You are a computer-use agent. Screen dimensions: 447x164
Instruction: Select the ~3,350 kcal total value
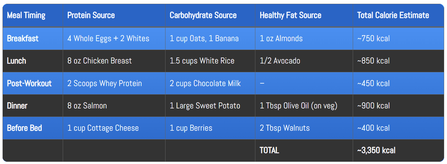click(x=376, y=150)
